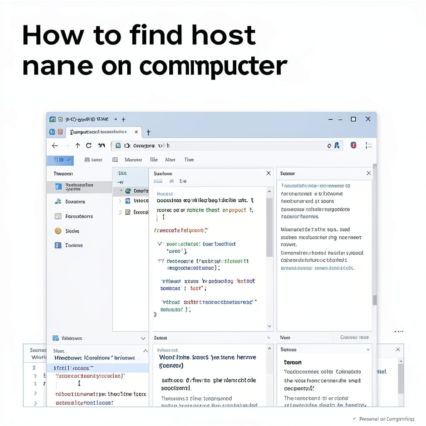Open the Widoows dropdown chevron
This screenshot has height=426, width=426.
pos(143,338)
